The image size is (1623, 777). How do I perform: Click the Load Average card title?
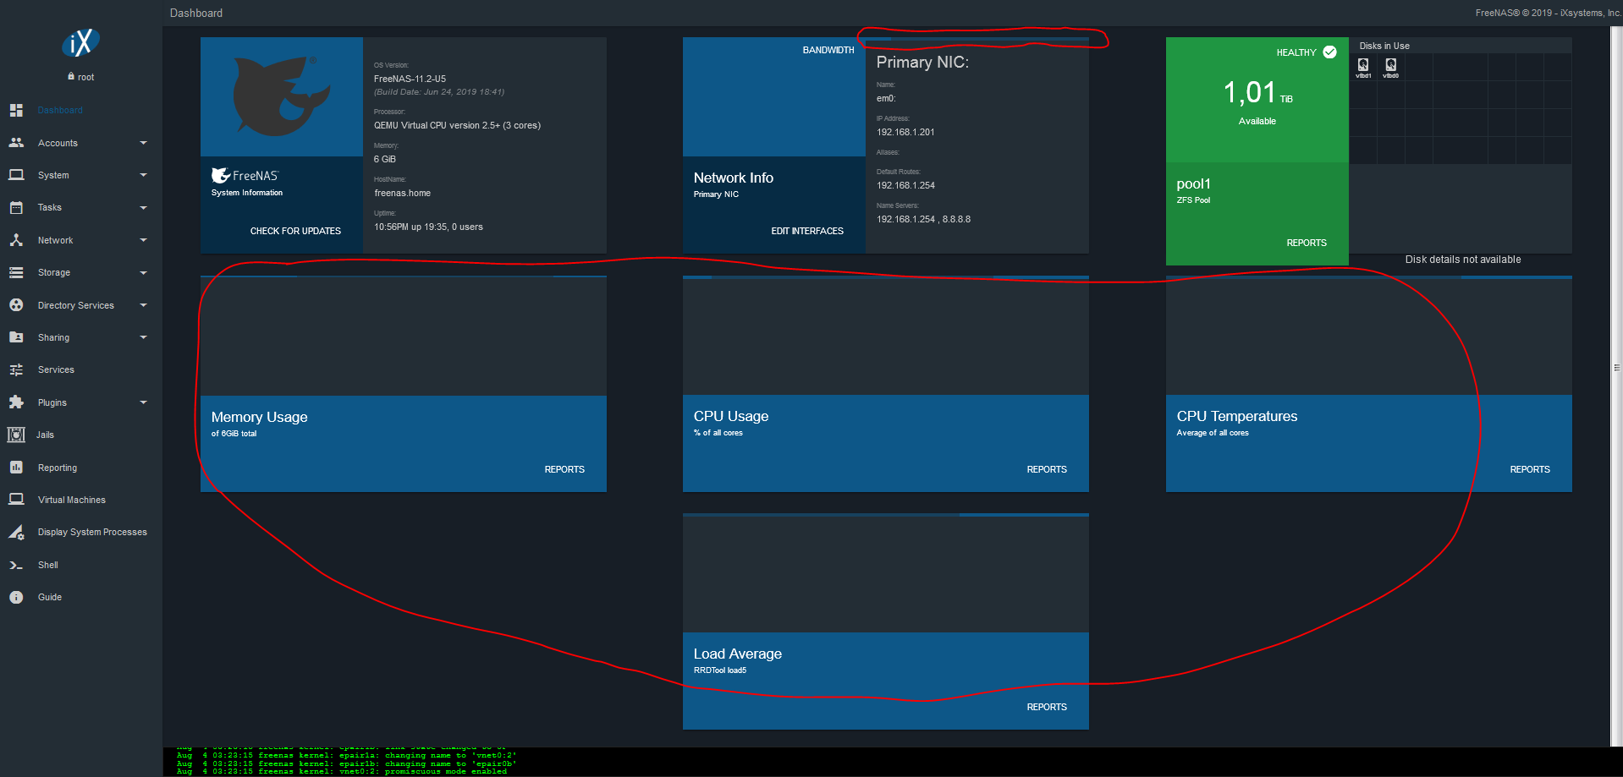pyautogui.click(x=738, y=654)
